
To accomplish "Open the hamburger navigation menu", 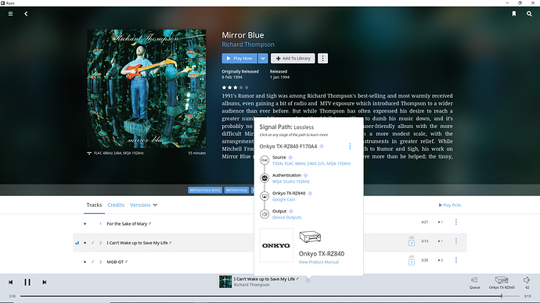I will (11, 14).
